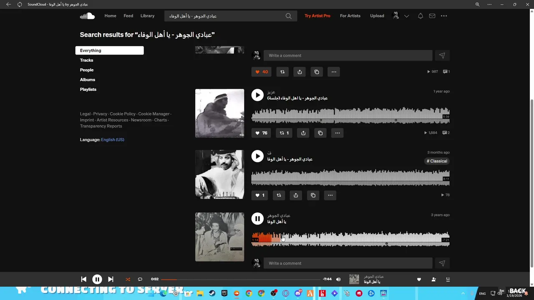This screenshot has width=534, height=300.
Task: Open the header three-dots more menu
Action: (x=444, y=16)
